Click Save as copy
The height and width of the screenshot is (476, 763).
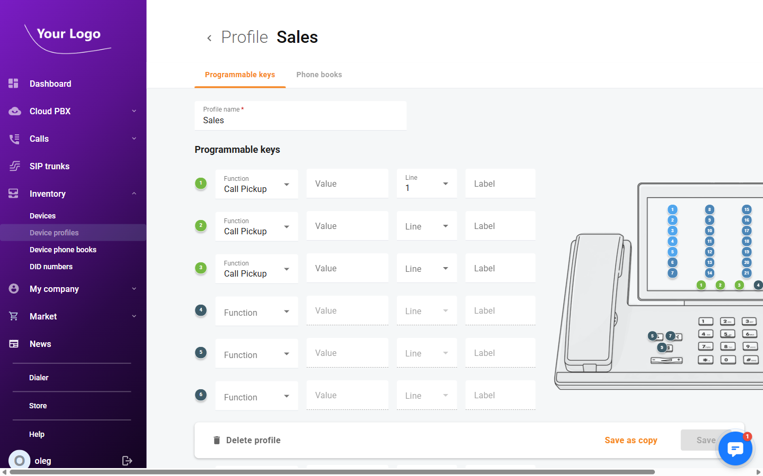click(x=631, y=440)
